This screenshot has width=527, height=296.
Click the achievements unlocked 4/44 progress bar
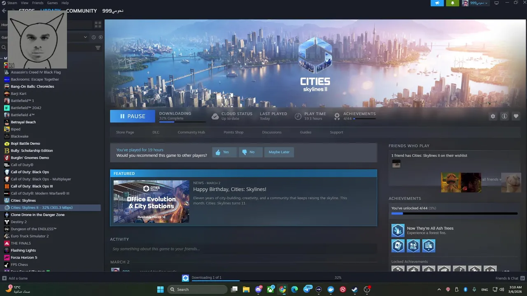point(454,214)
